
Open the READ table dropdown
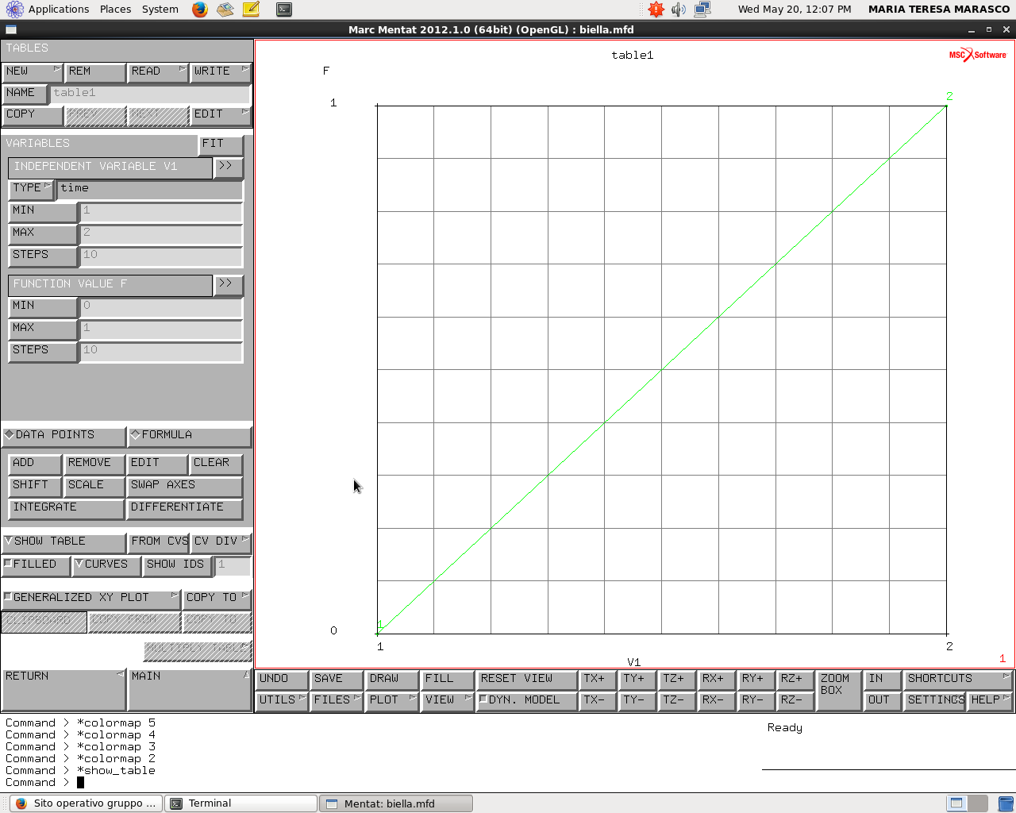[x=158, y=72]
